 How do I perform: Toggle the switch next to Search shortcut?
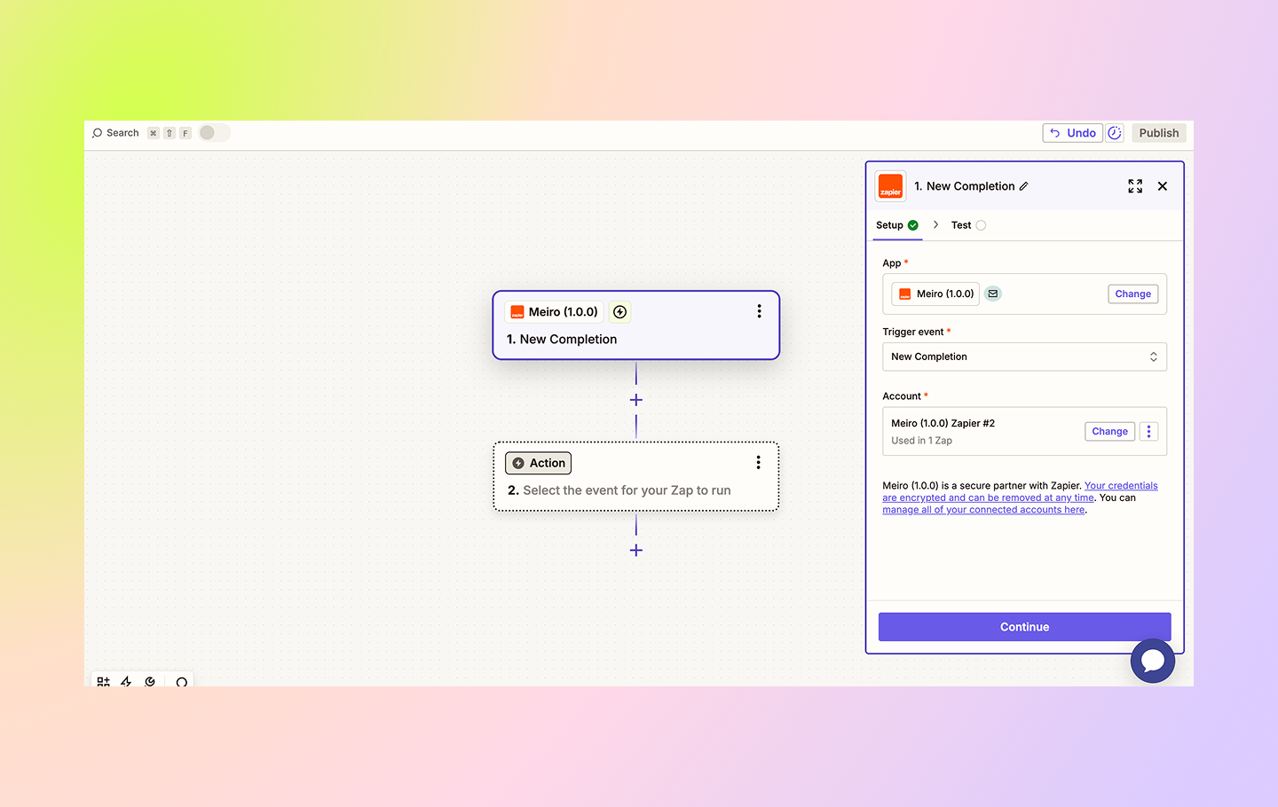pyautogui.click(x=214, y=133)
